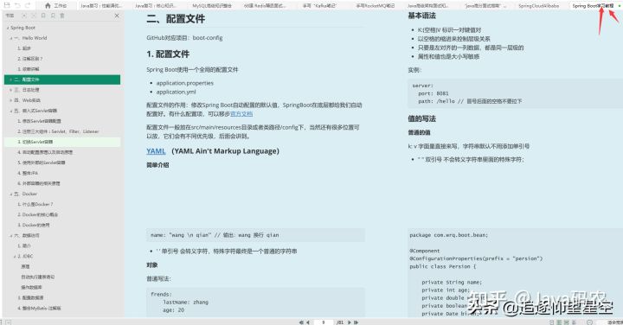Viewport: 623px width, 325px height.
Task: Open bookmark '2. 注册三大组件: Servlet, Filter, Listener'
Action: [58, 131]
